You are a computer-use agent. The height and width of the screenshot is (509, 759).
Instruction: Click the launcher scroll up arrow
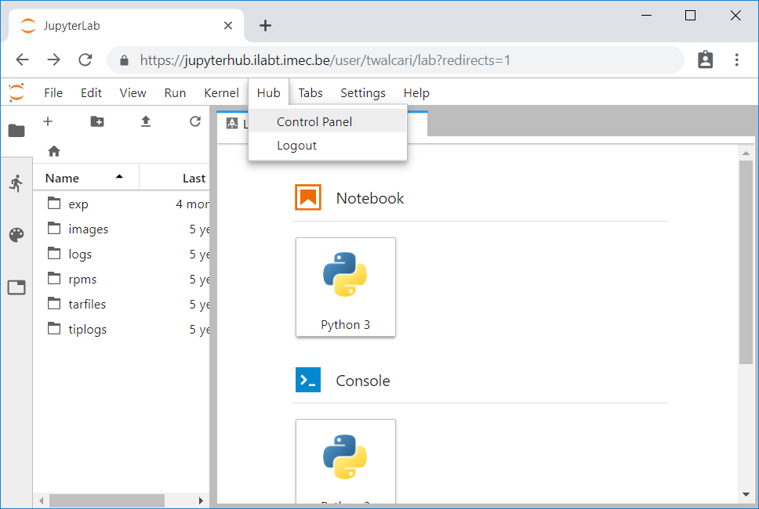[x=746, y=153]
